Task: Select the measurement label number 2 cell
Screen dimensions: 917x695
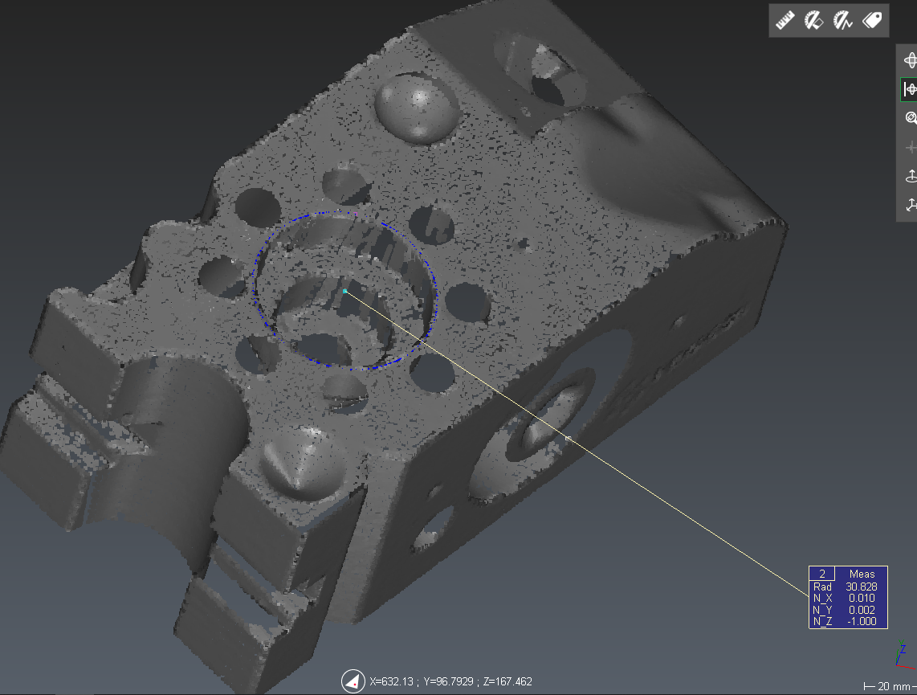Action: (x=822, y=574)
